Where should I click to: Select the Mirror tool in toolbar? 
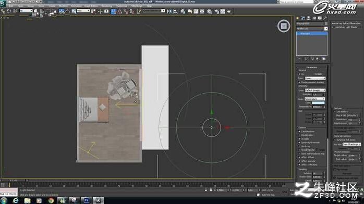coord(169,11)
